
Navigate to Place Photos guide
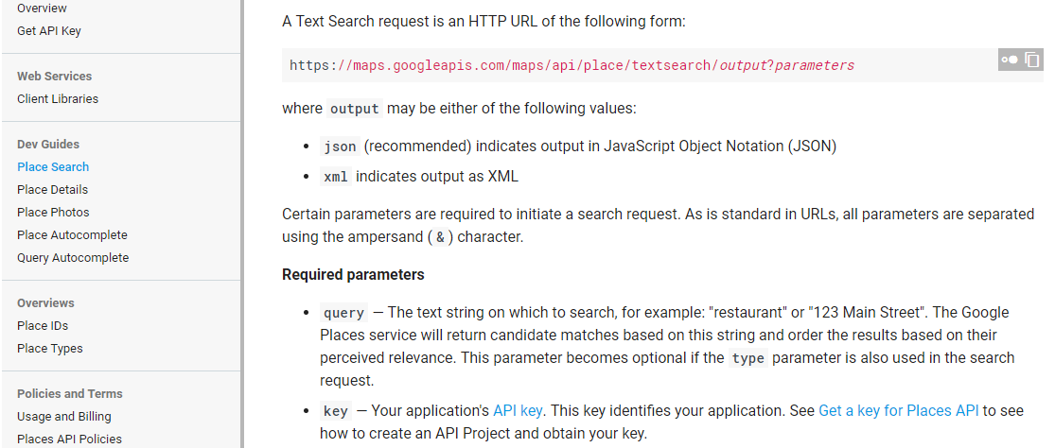coord(53,213)
